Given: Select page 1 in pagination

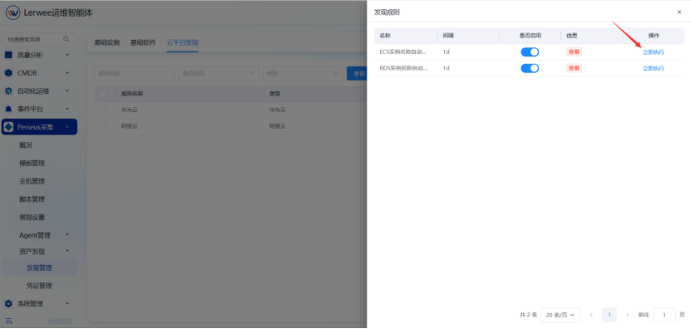Looking at the screenshot, I should pyautogui.click(x=610, y=315).
